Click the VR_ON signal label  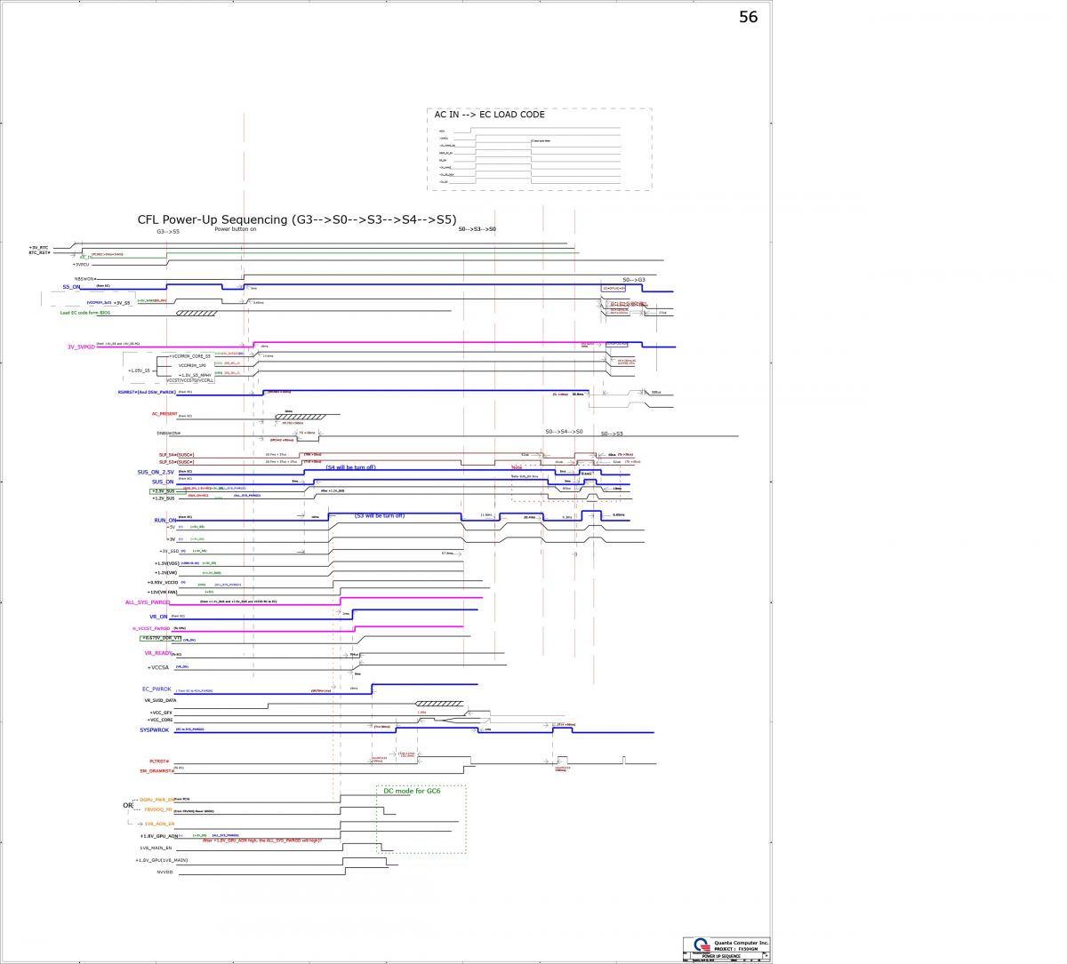coord(158,616)
